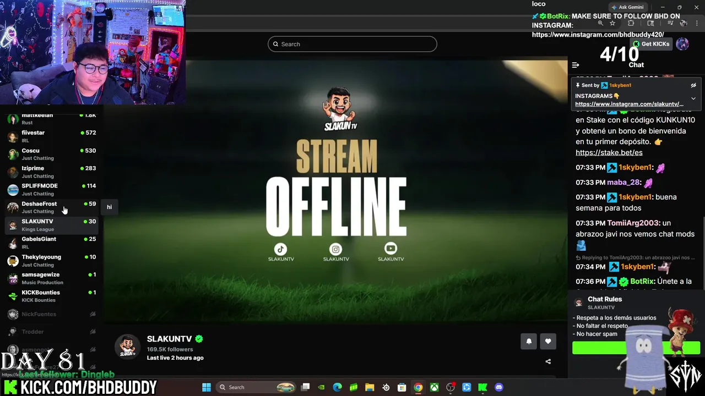
Task: Open offline Trodder channel
Action: click(51, 332)
